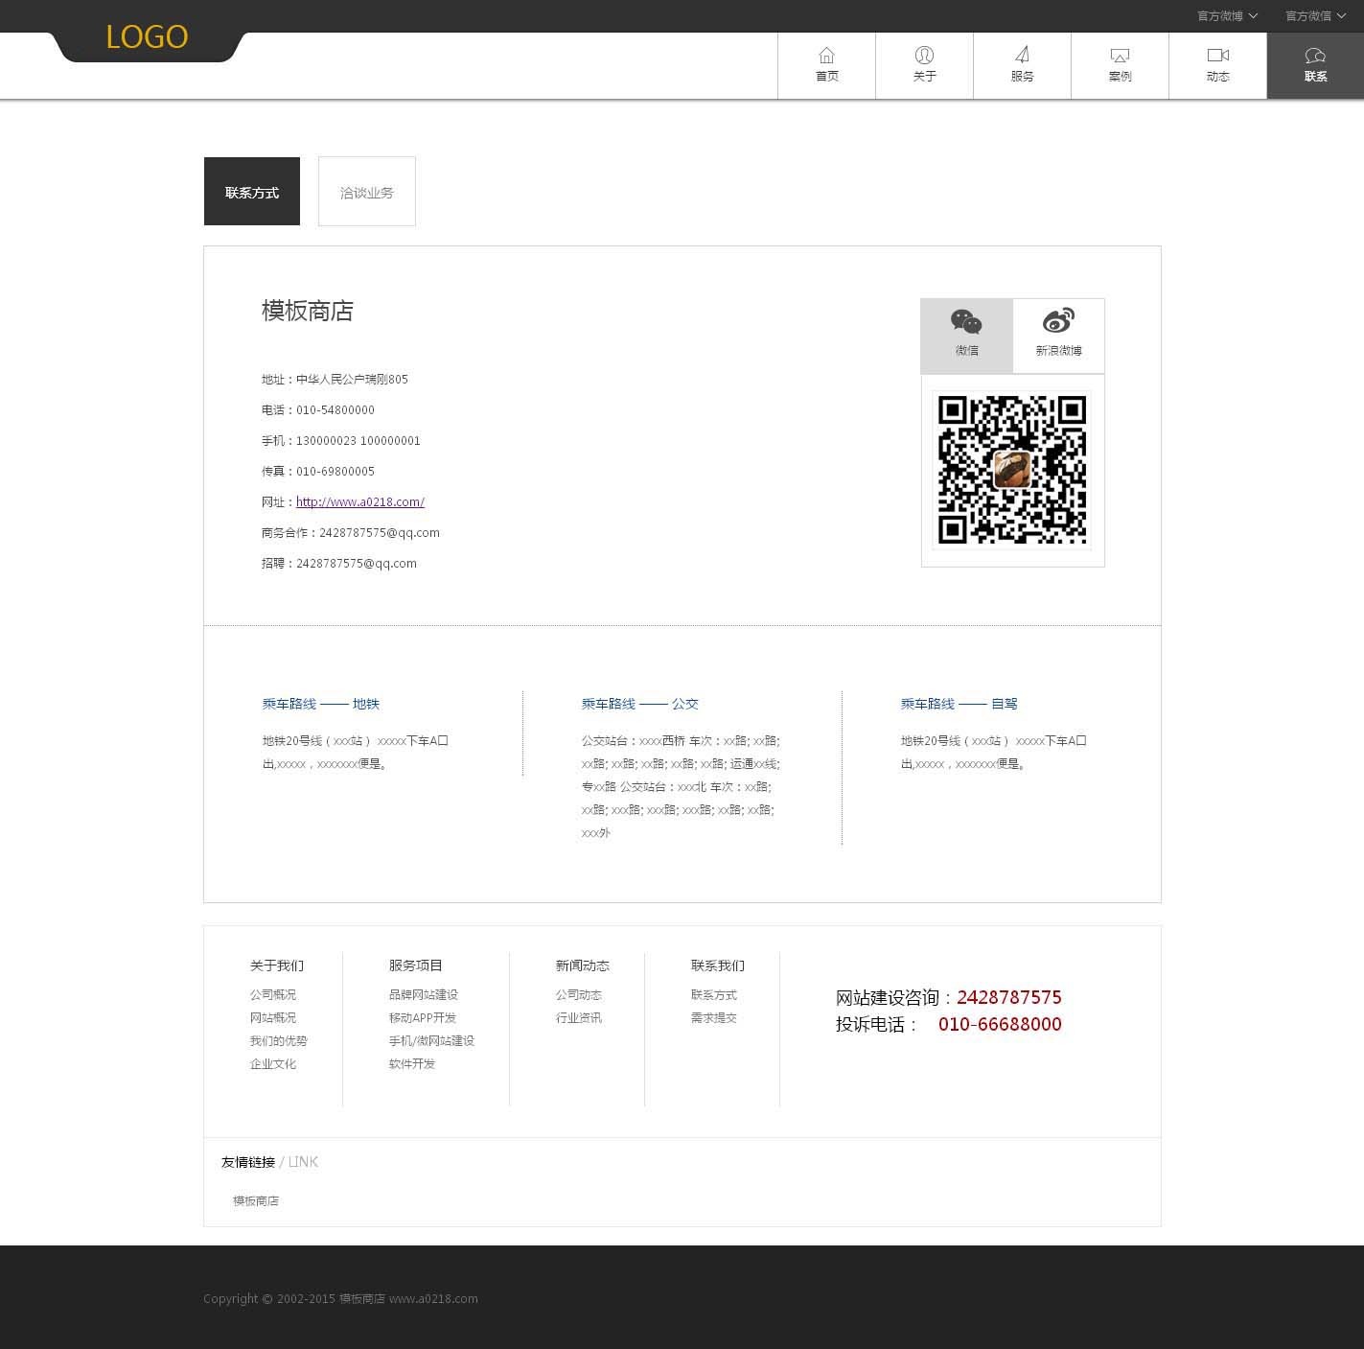Click the WeChat QR code image
This screenshot has height=1349, width=1364.
(x=1012, y=470)
